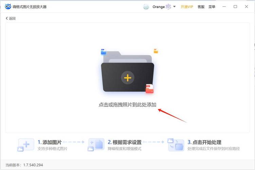The width and height of the screenshot is (255, 170).
Task: Click the 支持多种格式图片 text
Action: coord(52,149)
